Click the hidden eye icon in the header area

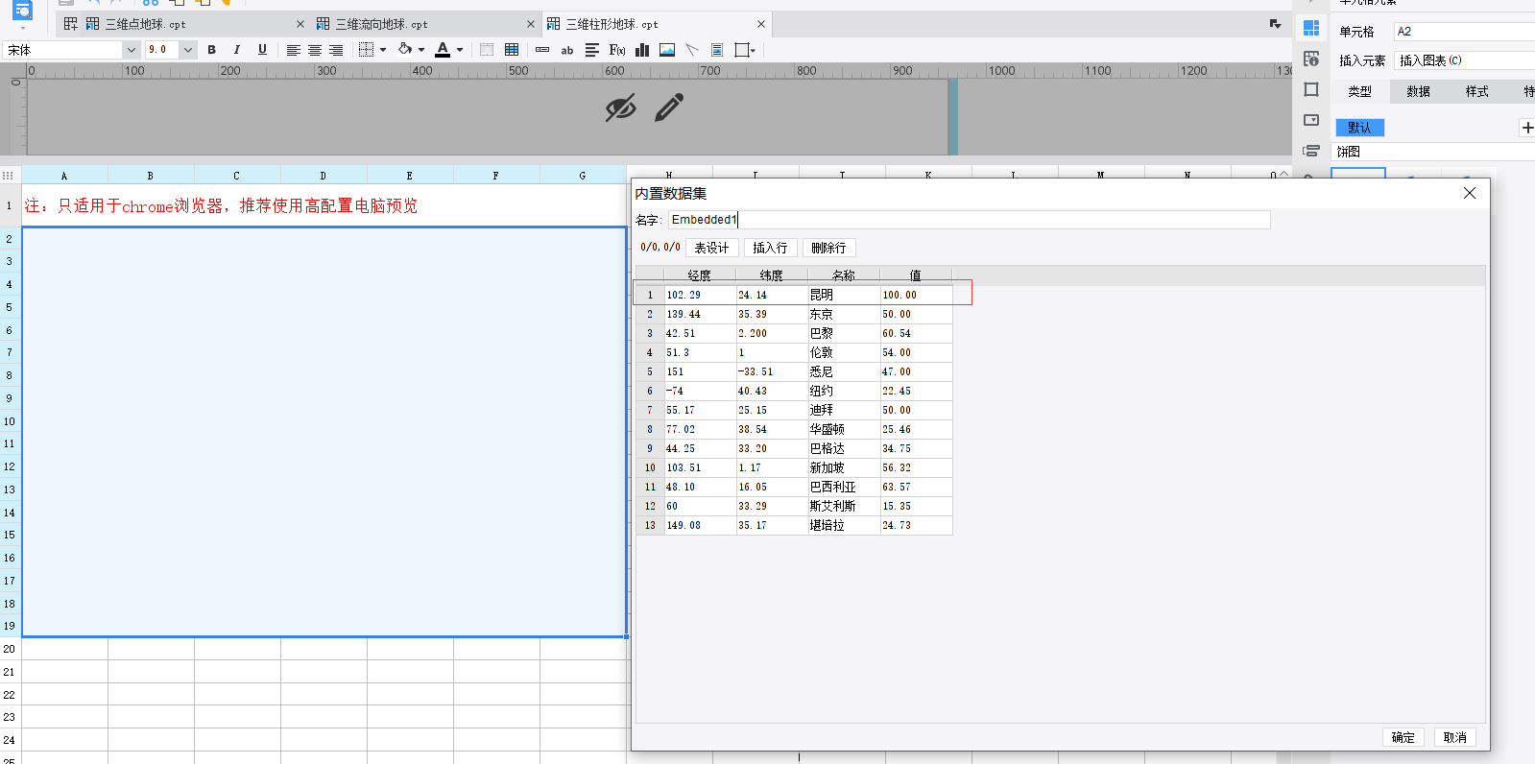pyautogui.click(x=621, y=108)
